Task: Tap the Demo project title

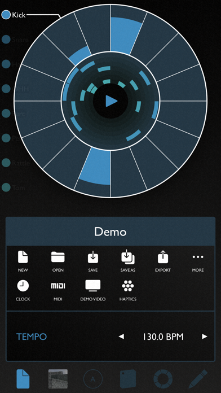Action: point(111,232)
